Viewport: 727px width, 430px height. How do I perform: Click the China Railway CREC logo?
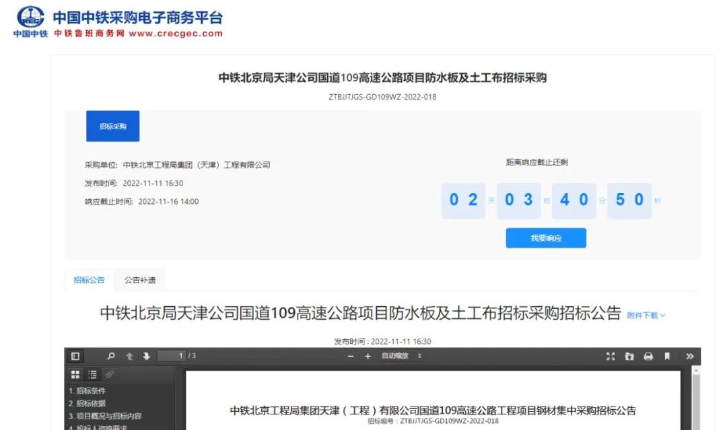(x=30, y=22)
